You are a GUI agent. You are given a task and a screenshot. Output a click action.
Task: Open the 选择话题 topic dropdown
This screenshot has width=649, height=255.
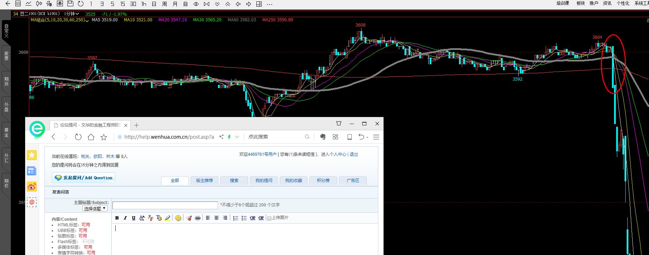(95, 209)
